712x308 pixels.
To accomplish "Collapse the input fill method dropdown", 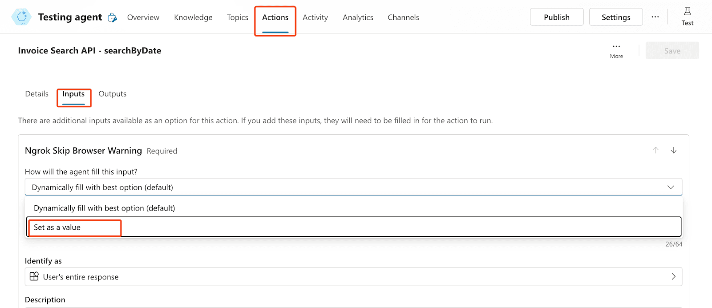I will coord(670,187).
